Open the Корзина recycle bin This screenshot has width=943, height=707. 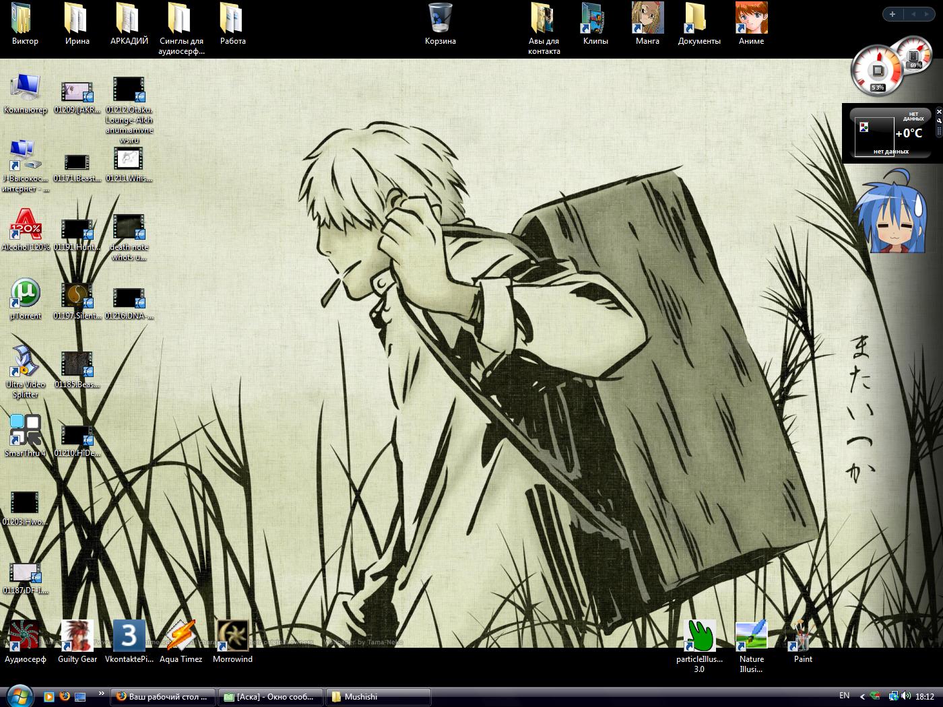pos(441,24)
